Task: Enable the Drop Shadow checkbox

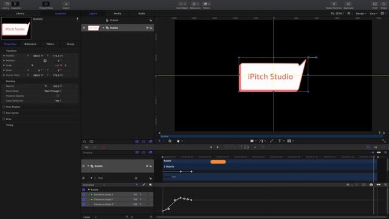Action: pos(4,107)
